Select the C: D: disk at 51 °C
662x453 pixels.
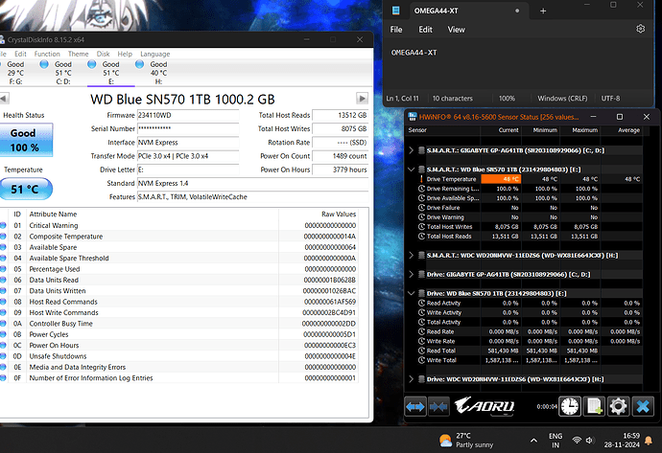tap(63, 73)
